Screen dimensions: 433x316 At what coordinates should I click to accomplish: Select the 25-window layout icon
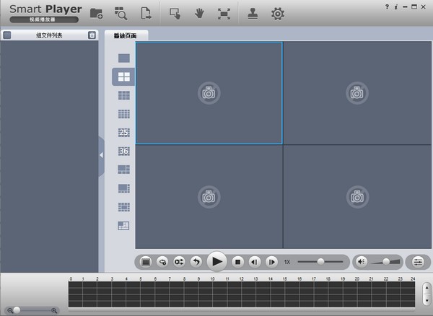tap(123, 133)
